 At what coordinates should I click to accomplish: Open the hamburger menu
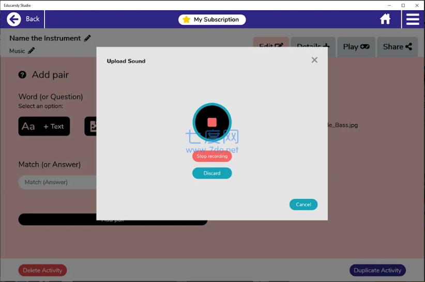(x=413, y=19)
